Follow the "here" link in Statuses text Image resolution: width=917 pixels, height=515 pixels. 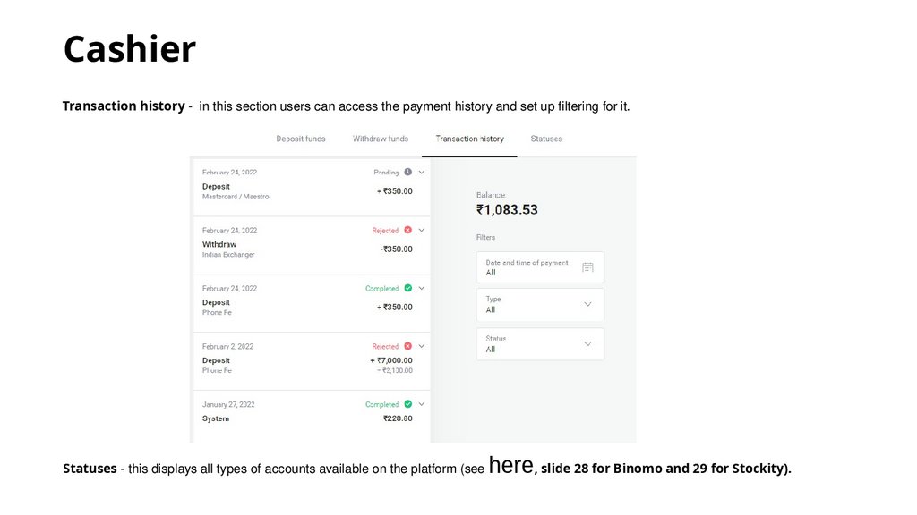(x=511, y=464)
